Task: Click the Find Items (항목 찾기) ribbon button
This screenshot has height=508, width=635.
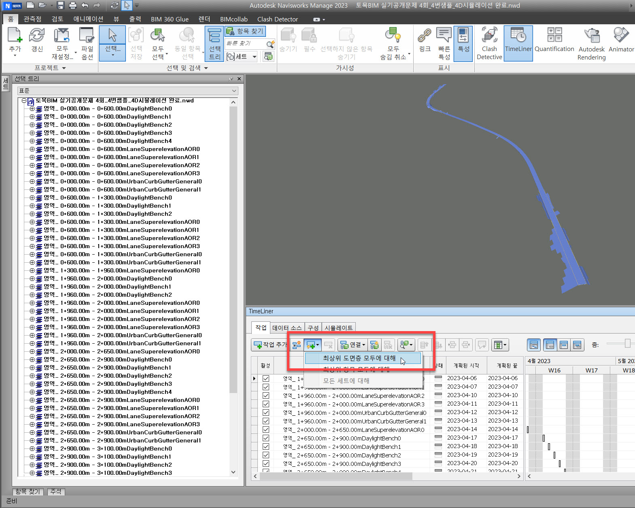Action: click(x=245, y=31)
